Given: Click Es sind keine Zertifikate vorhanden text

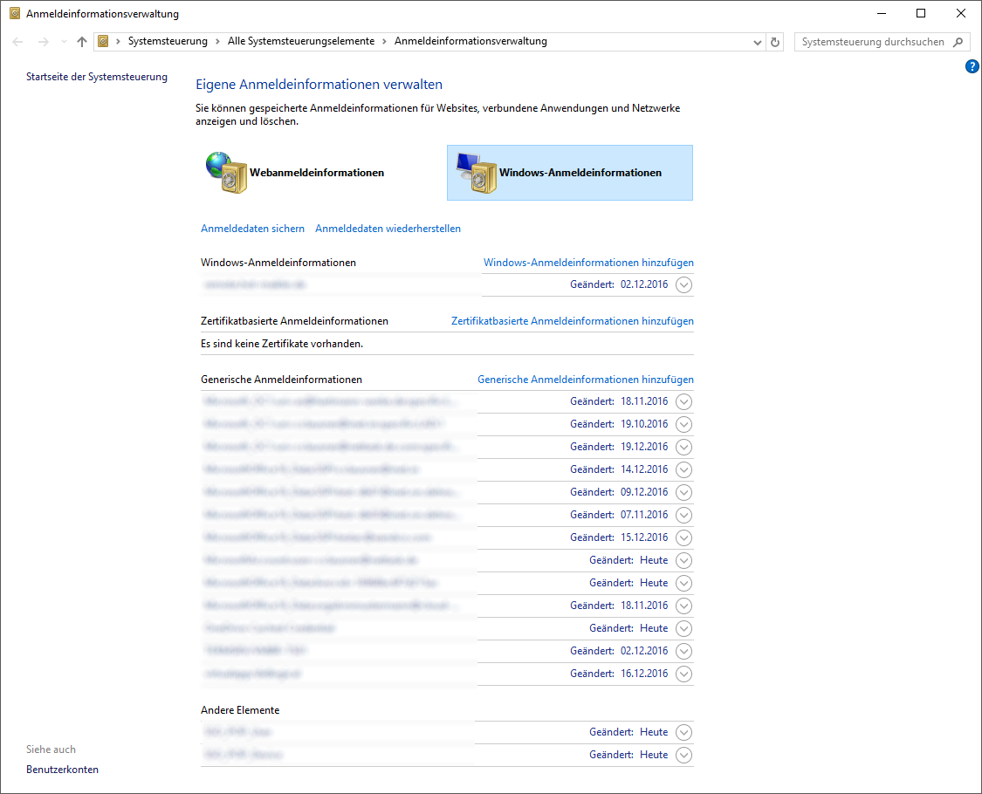Looking at the screenshot, I should [x=282, y=344].
